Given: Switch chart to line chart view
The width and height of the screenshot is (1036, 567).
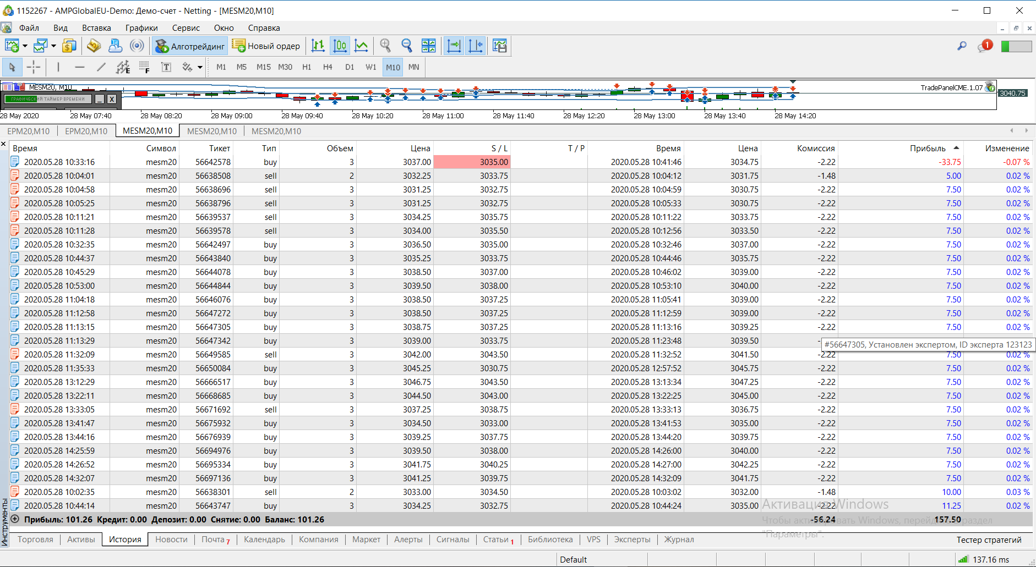Looking at the screenshot, I should coord(361,46).
